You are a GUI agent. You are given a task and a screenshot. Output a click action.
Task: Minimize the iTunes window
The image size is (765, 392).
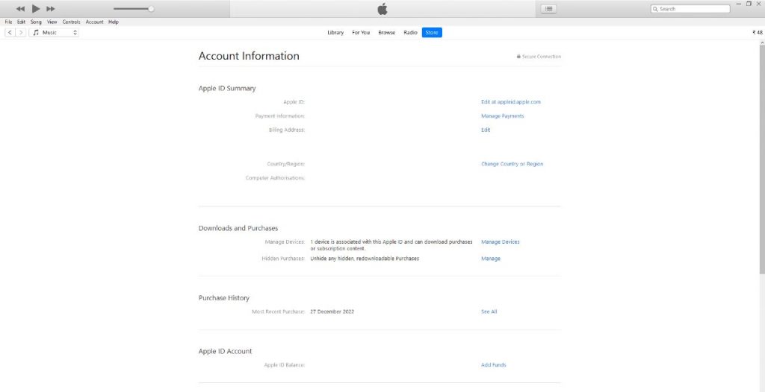[739, 4]
